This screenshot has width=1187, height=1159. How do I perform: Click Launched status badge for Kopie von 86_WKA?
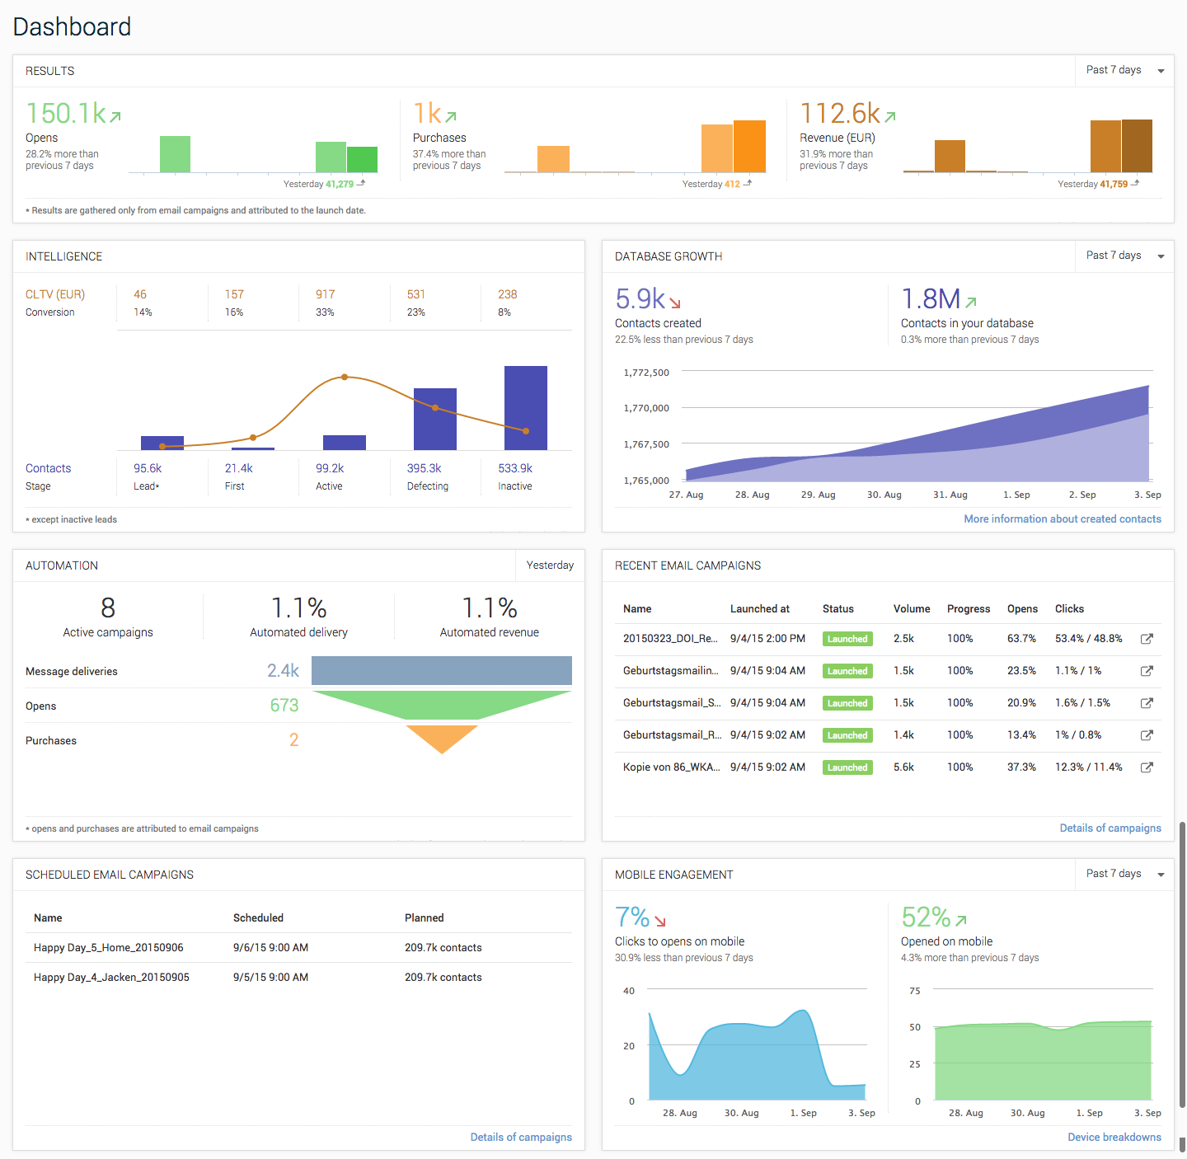[847, 767]
